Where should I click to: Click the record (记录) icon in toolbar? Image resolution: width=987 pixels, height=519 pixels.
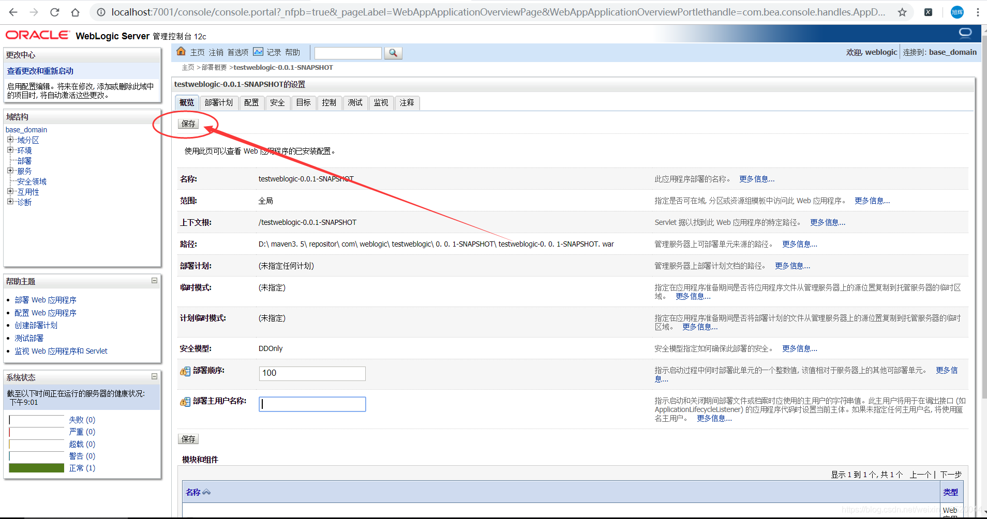pos(258,52)
